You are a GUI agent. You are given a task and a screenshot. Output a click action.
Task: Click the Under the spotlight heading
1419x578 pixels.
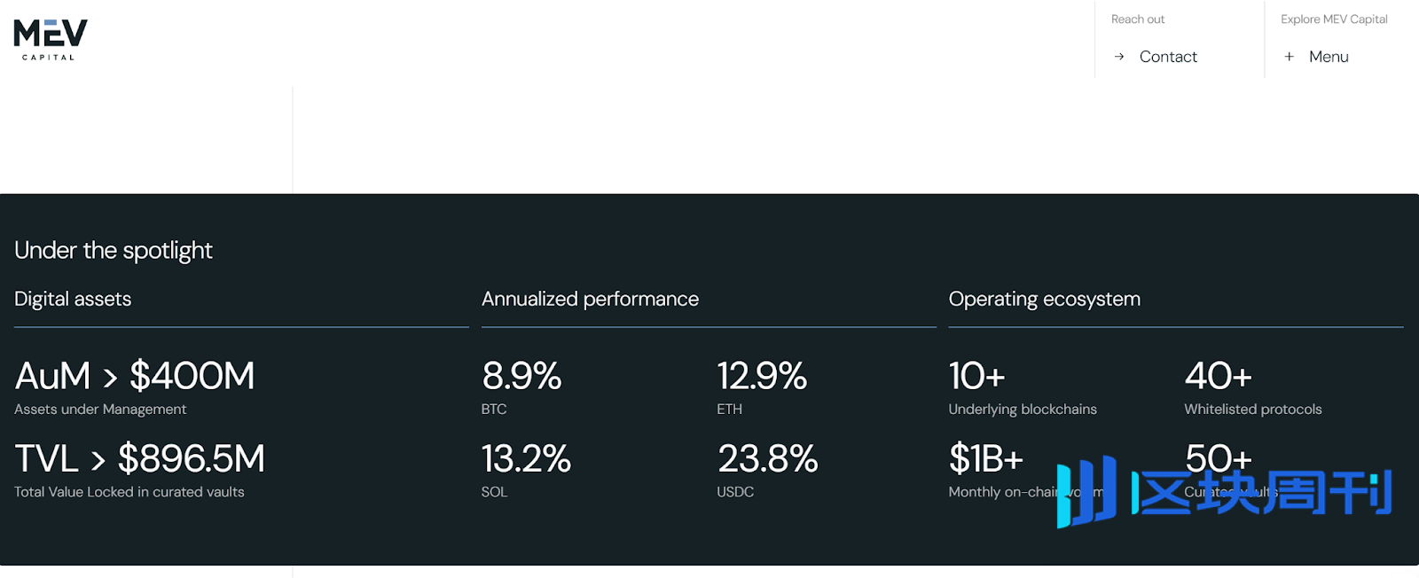click(114, 251)
